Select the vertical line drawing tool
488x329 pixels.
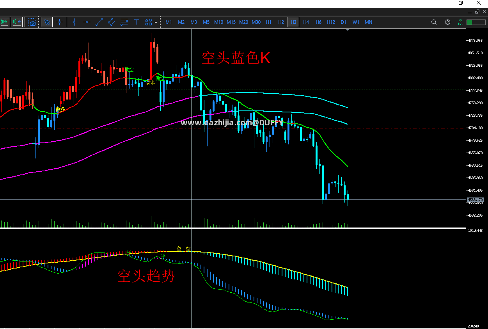tap(74, 22)
